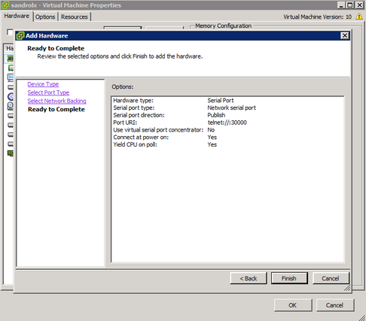This screenshot has height=321, width=366.
Task: Switch to the Resources tab
Action: point(75,17)
